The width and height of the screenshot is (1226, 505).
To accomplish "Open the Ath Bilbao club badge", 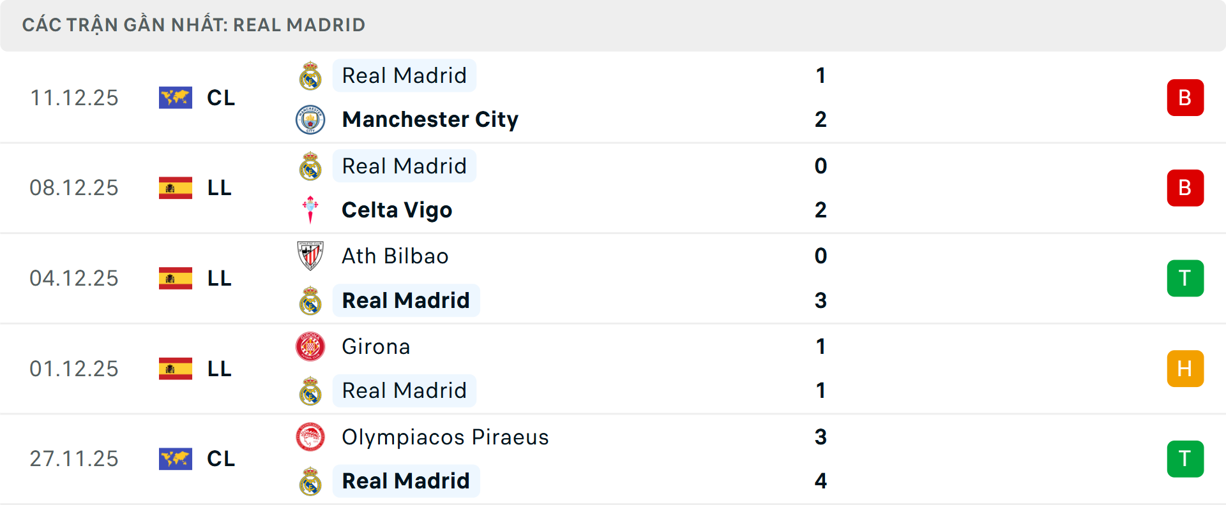I will click(x=311, y=256).
